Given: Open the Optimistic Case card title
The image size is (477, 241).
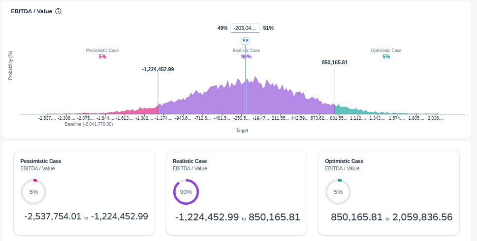Looking at the screenshot, I should point(344,161).
